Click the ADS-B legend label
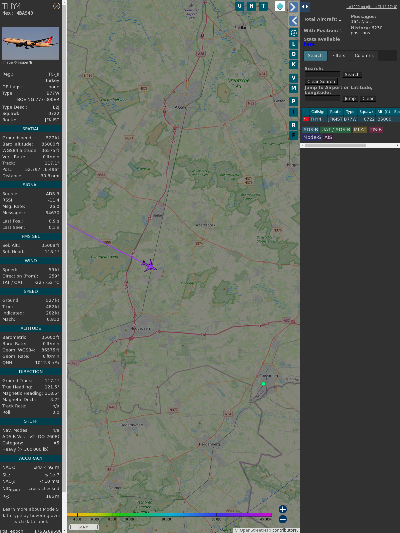The height and width of the screenshot is (533, 400). pos(311,130)
